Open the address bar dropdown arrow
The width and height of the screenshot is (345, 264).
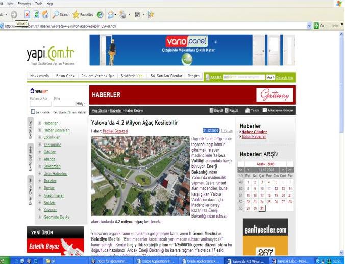click(309, 26)
